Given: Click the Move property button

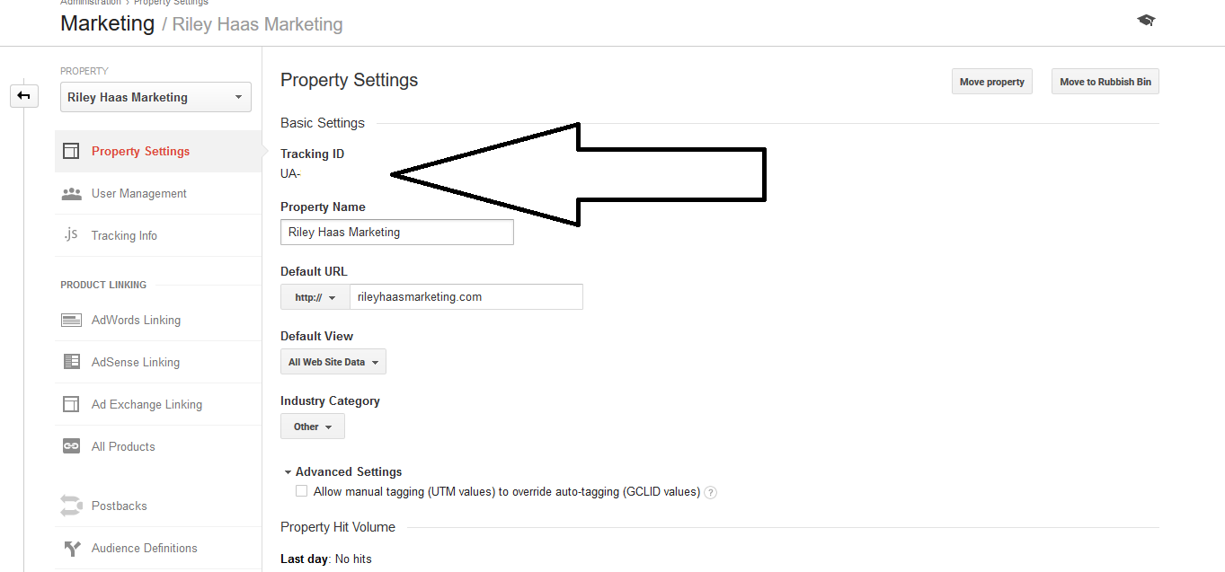Looking at the screenshot, I should [x=992, y=82].
